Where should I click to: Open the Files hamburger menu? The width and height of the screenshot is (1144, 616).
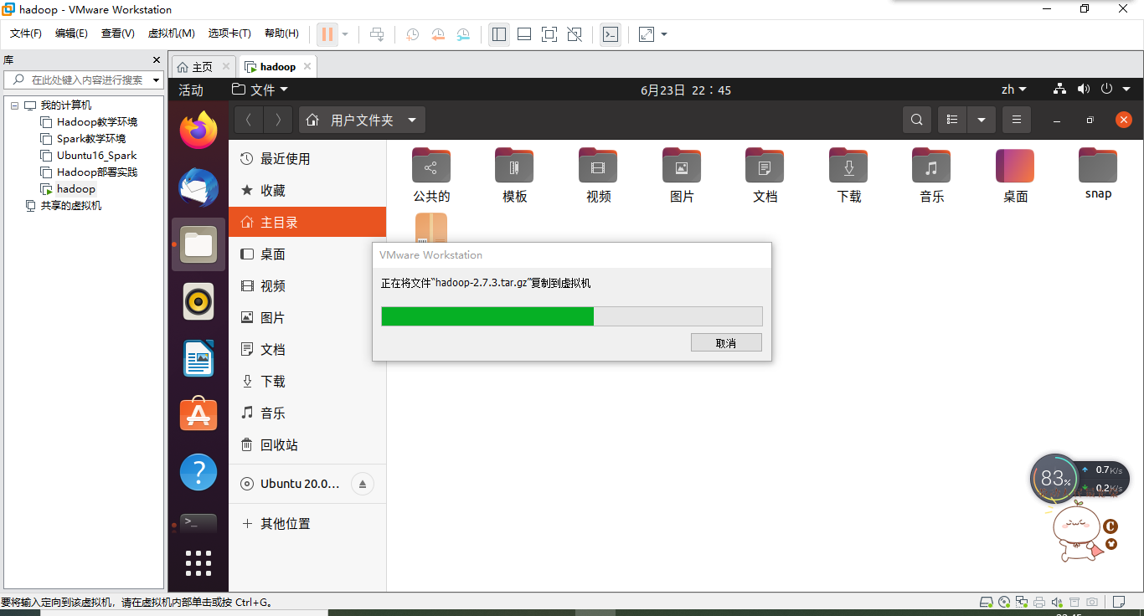pyautogui.click(x=1017, y=120)
